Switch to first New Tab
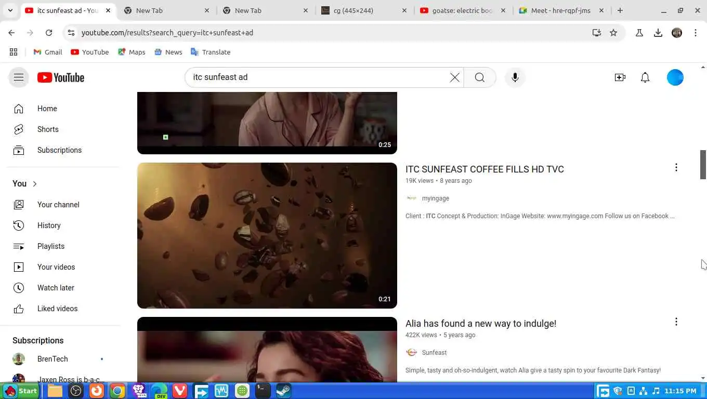 point(166,10)
